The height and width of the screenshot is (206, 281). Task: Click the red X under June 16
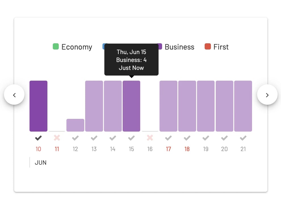pyautogui.click(x=150, y=138)
